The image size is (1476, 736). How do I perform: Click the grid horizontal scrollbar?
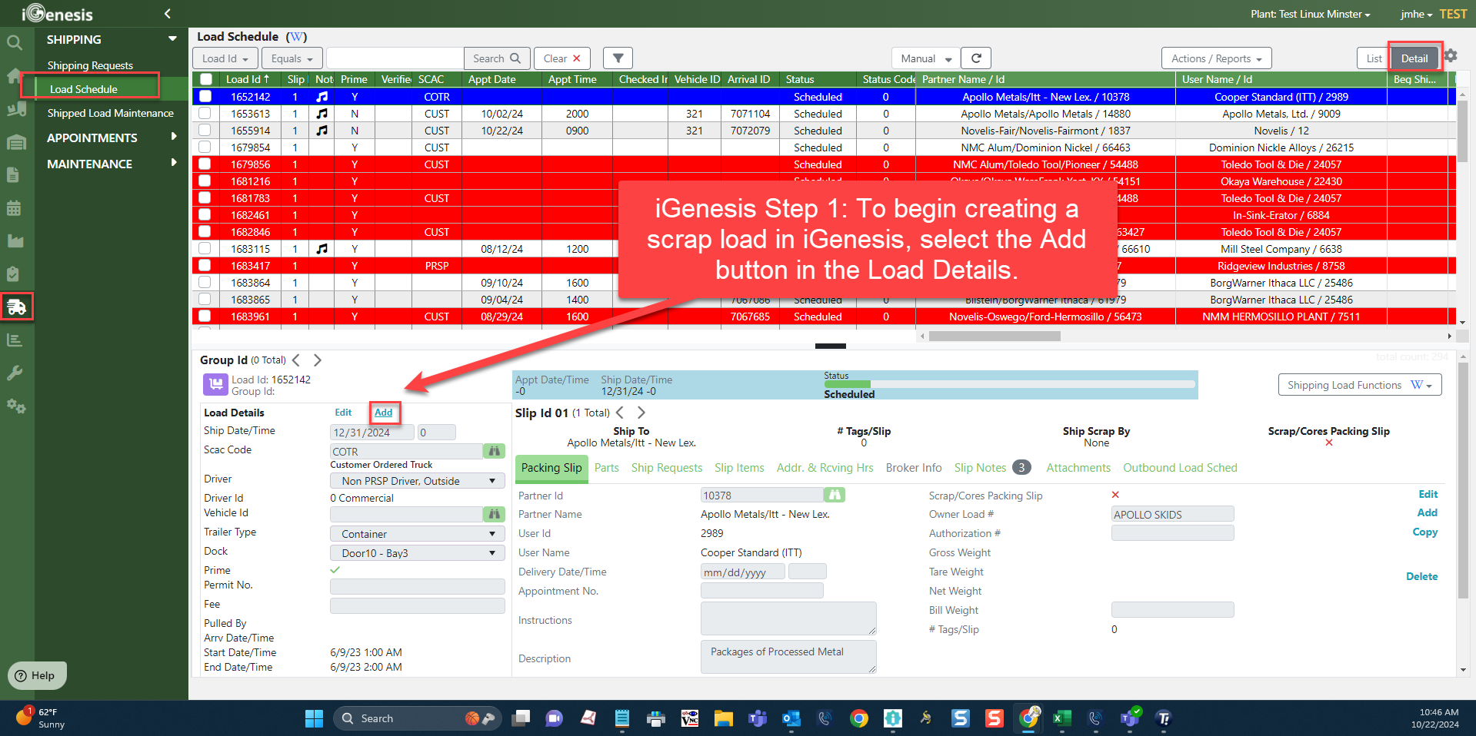pos(994,336)
